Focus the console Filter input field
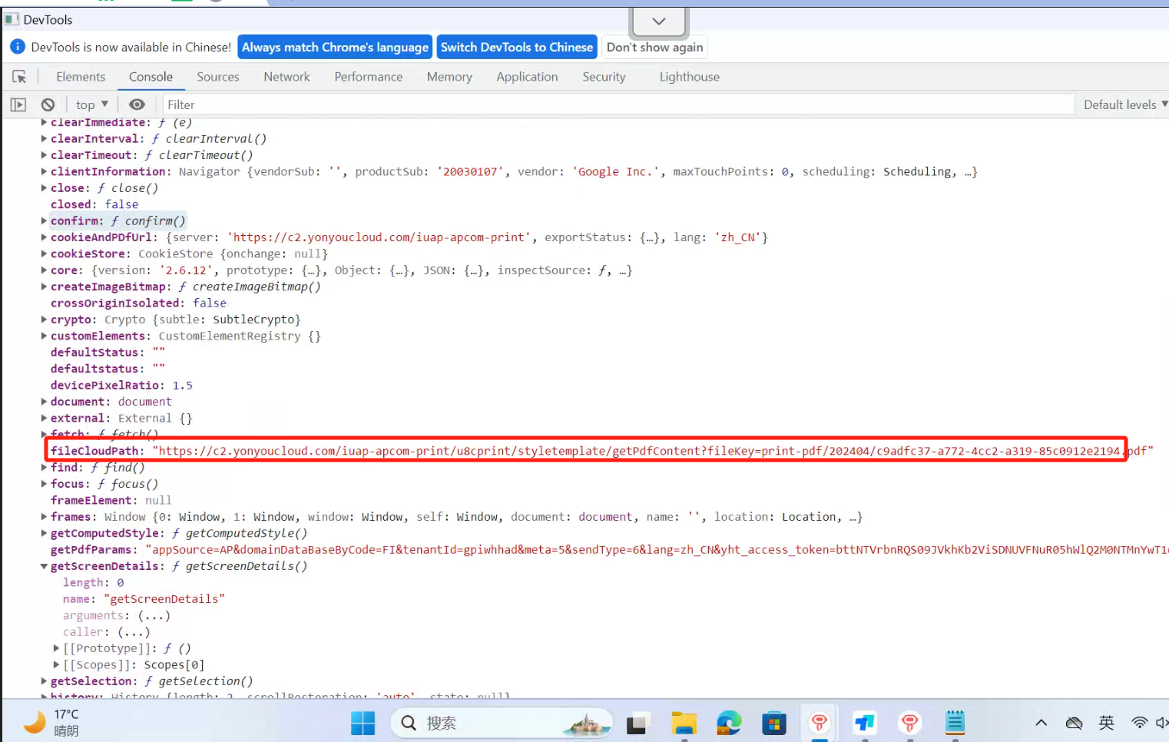 click(x=618, y=104)
